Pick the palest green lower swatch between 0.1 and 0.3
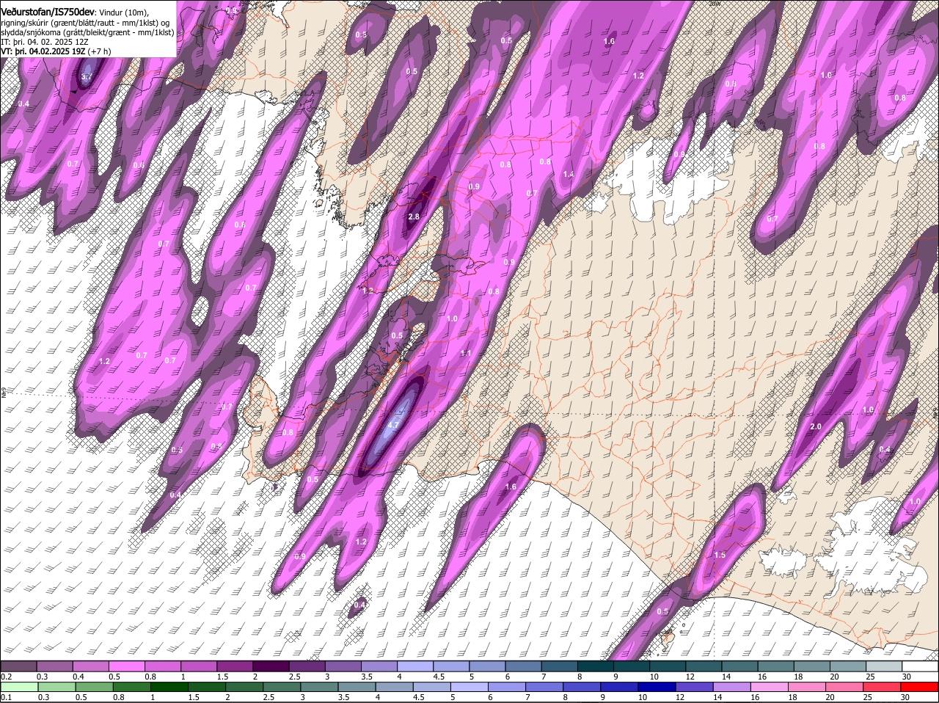939x703 pixels. click(19, 686)
